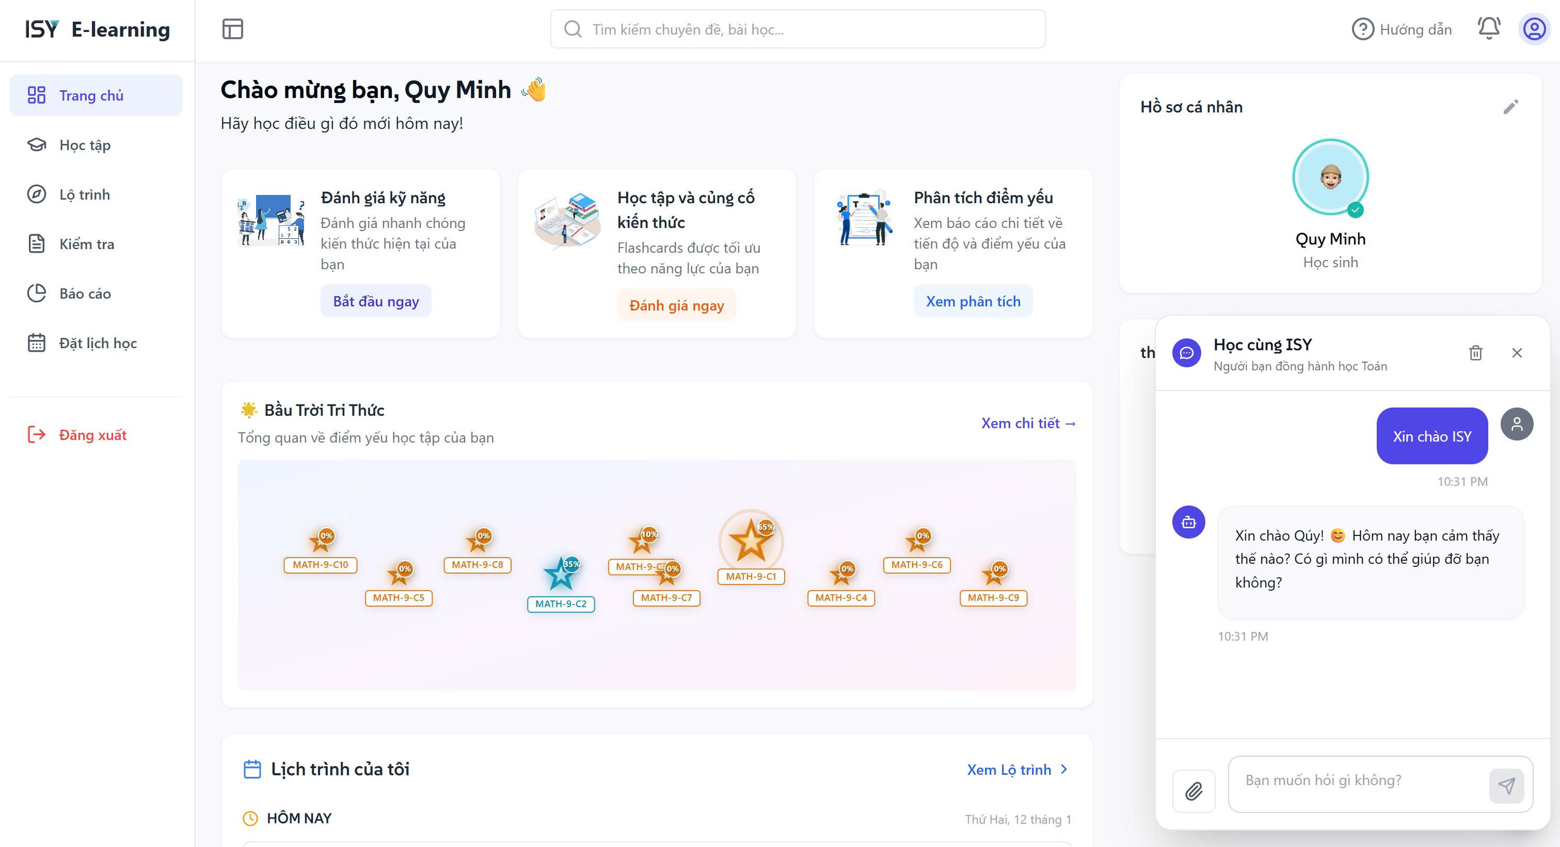The width and height of the screenshot is (1560, 847).
Task: Go to Lộ trình in sidebar
Action: (85, 195)
